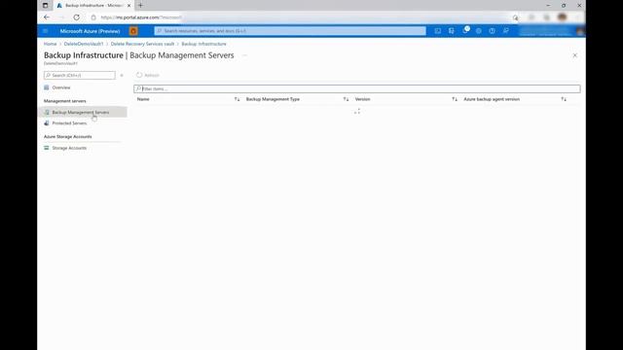
Task: Collapse the sidebar menu with the chevron
Action: [x=122, y=75]
